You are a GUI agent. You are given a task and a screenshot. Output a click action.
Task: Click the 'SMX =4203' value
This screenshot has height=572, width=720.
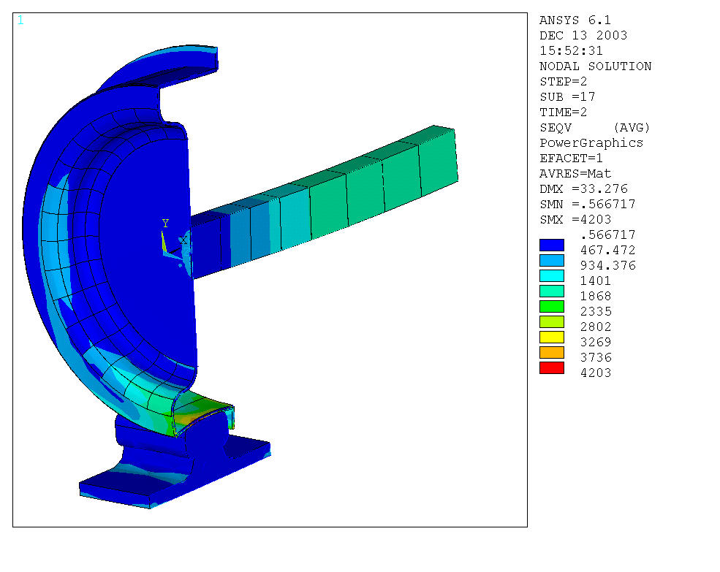pyautogui.click(x=575, y=219)
